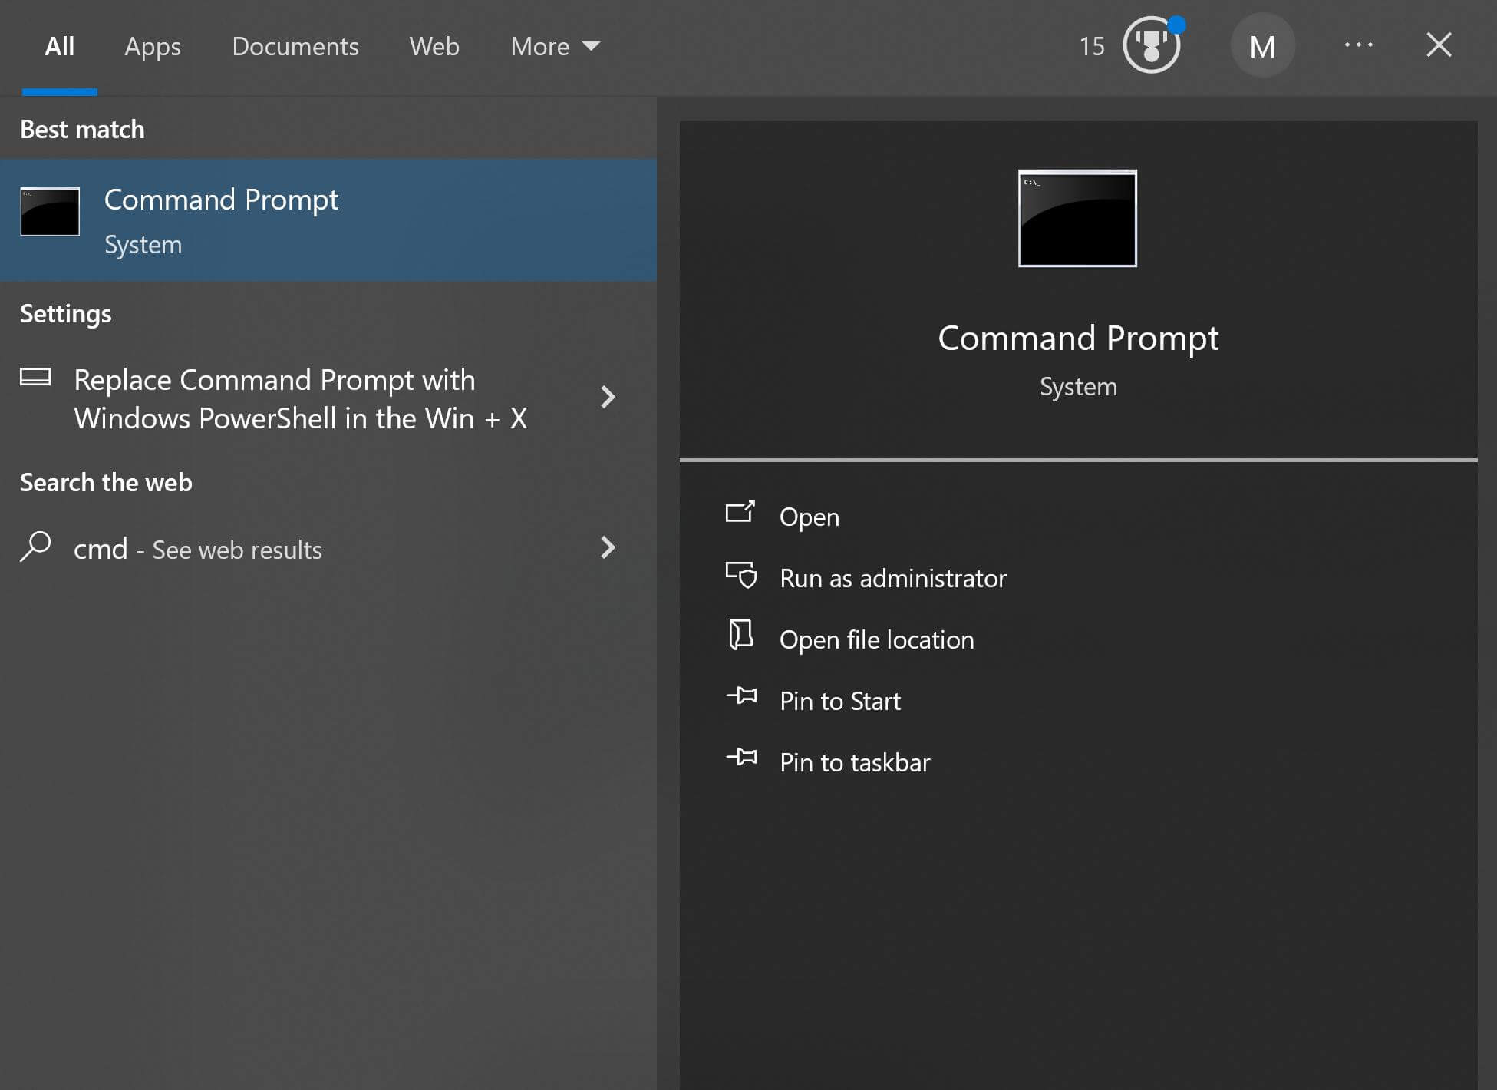Select the All filter tab
The height and width of the screenshot is (1090, 1497).
pyautogui.click(x=59, y=46)
